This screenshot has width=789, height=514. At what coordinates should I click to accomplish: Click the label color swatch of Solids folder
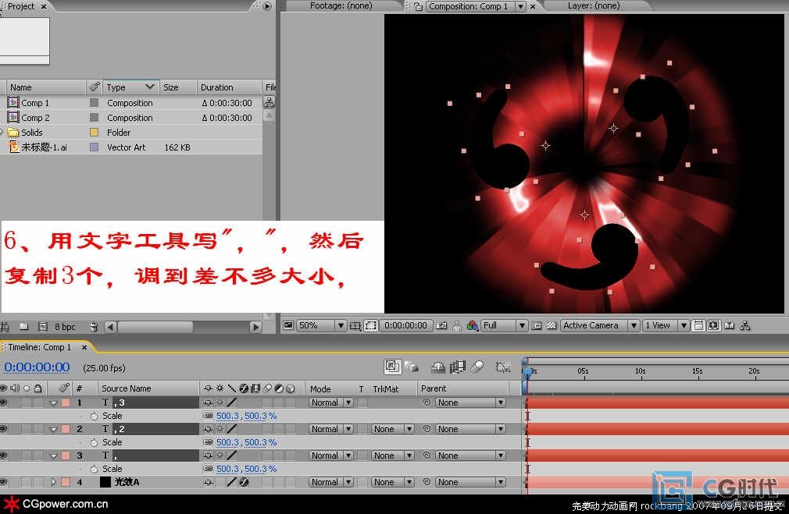pos(94,133)
